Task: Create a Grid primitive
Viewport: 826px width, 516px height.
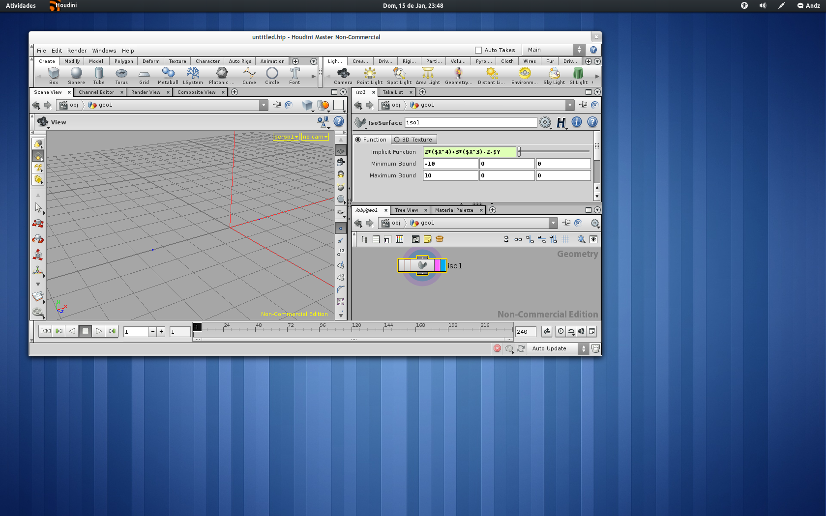Action: [x=144, y=76]
